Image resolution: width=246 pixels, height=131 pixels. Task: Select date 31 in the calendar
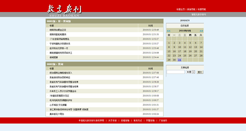(x=179, y=60)
